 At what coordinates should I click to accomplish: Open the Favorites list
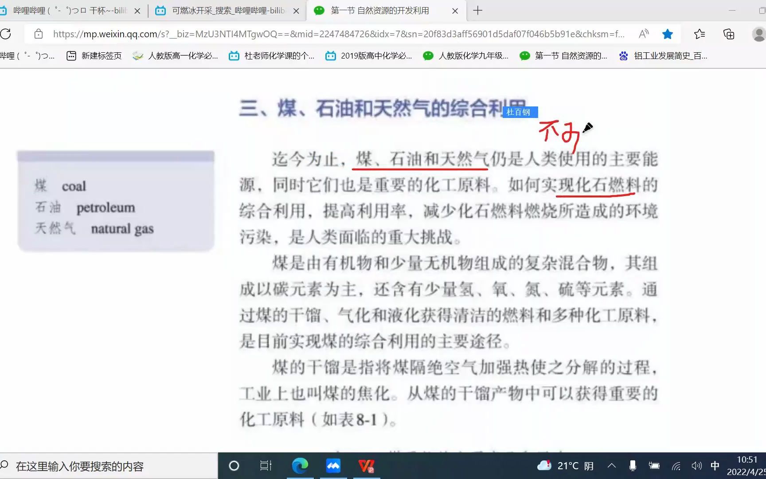click(700, 34)
